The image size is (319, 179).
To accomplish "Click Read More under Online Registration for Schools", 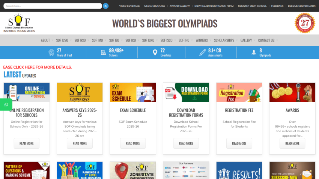I will (x=26, y=143).
